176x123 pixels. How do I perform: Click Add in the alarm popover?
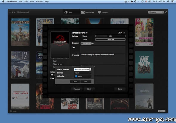coord(86,81)
